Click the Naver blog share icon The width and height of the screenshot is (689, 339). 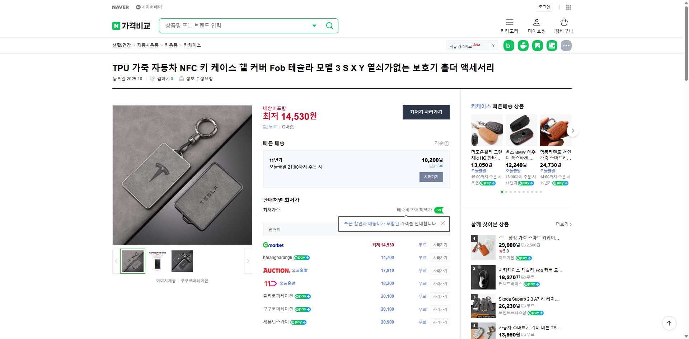tap(508, 46)
